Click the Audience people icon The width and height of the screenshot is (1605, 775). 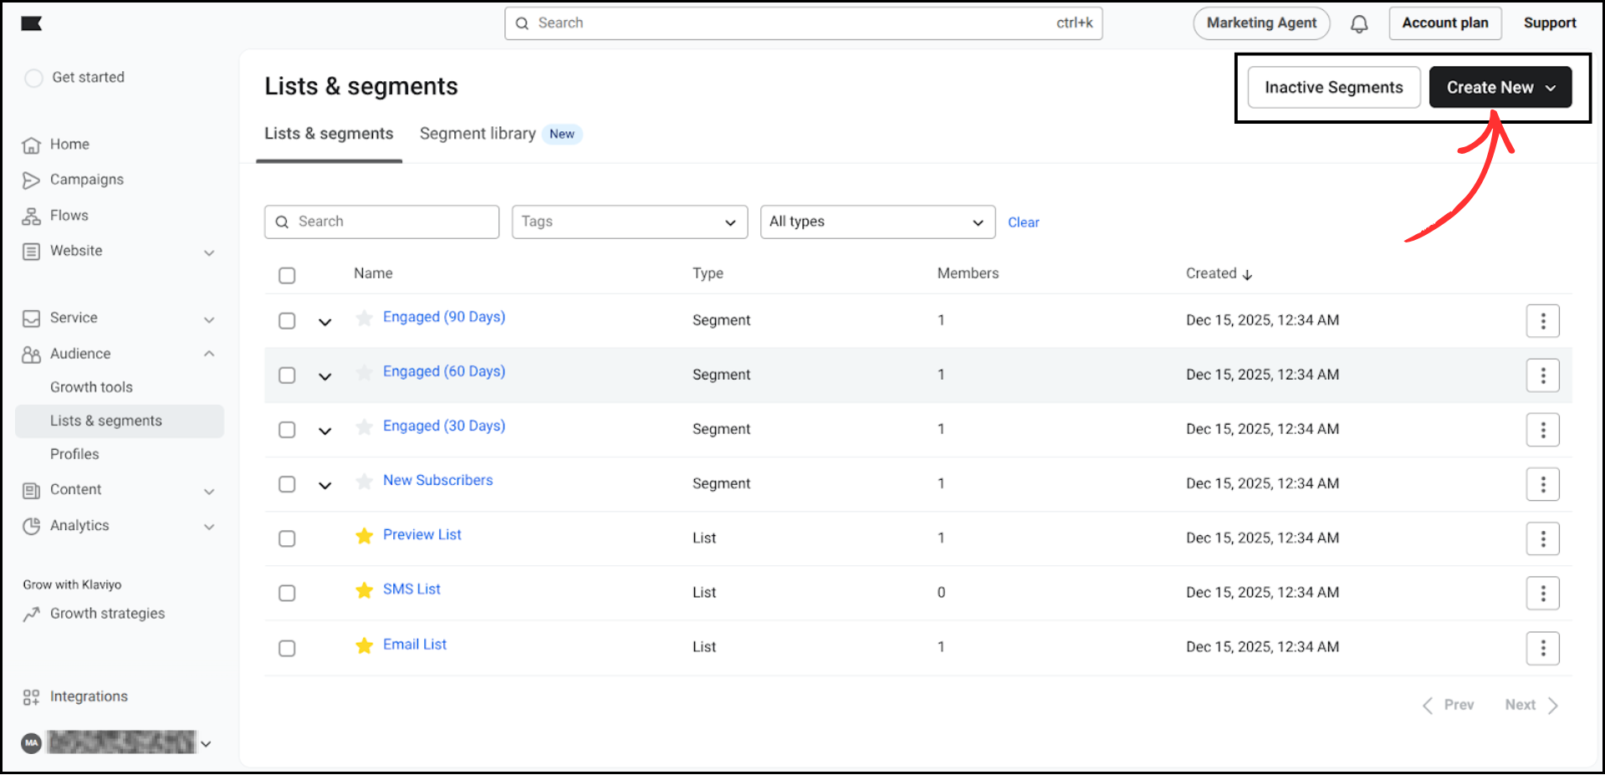pyautogui.click(x=32, y=354)
